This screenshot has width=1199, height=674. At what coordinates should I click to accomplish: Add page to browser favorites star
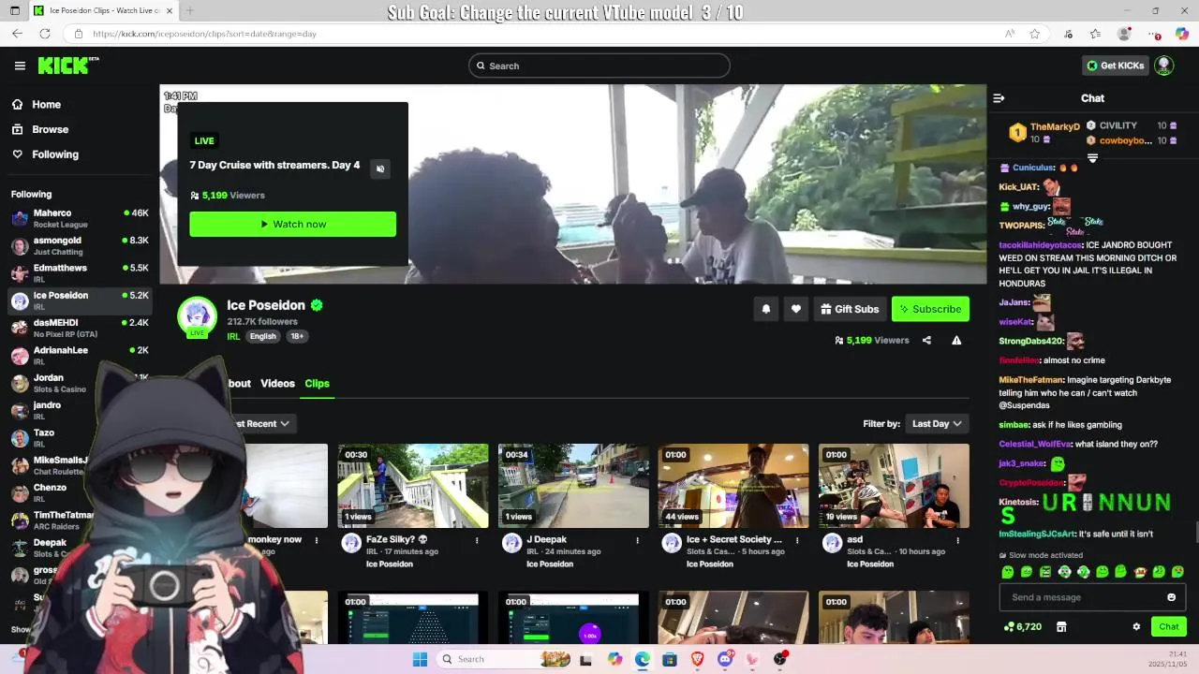point(1034,34)
